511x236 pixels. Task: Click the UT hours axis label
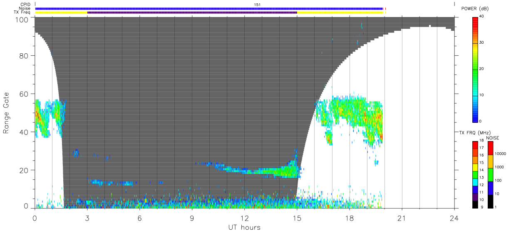[x=244, y=227]
